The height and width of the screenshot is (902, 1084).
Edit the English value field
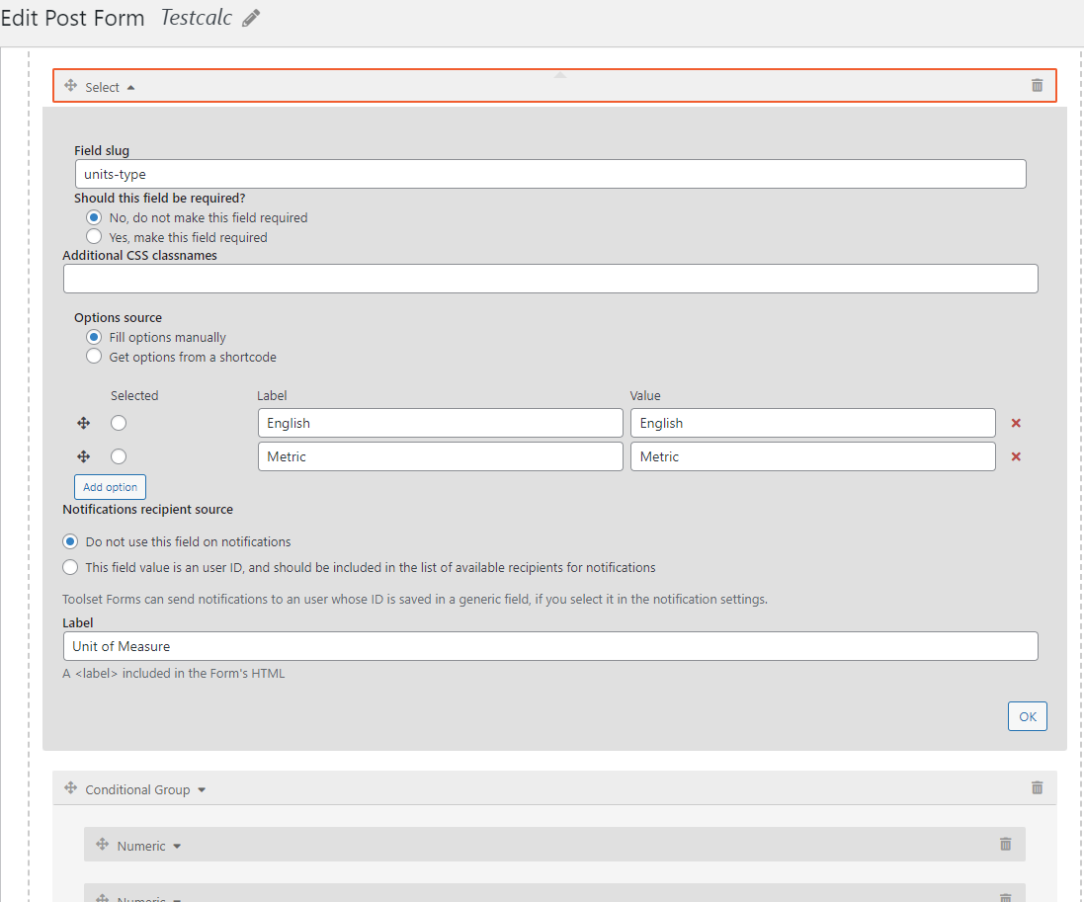[x=813, y=423]
